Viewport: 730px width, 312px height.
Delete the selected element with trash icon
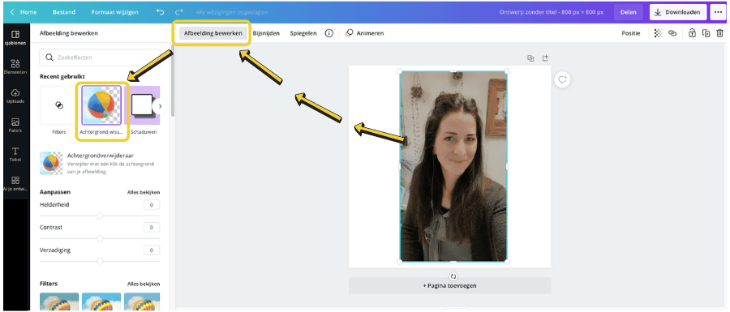point(719,33)
